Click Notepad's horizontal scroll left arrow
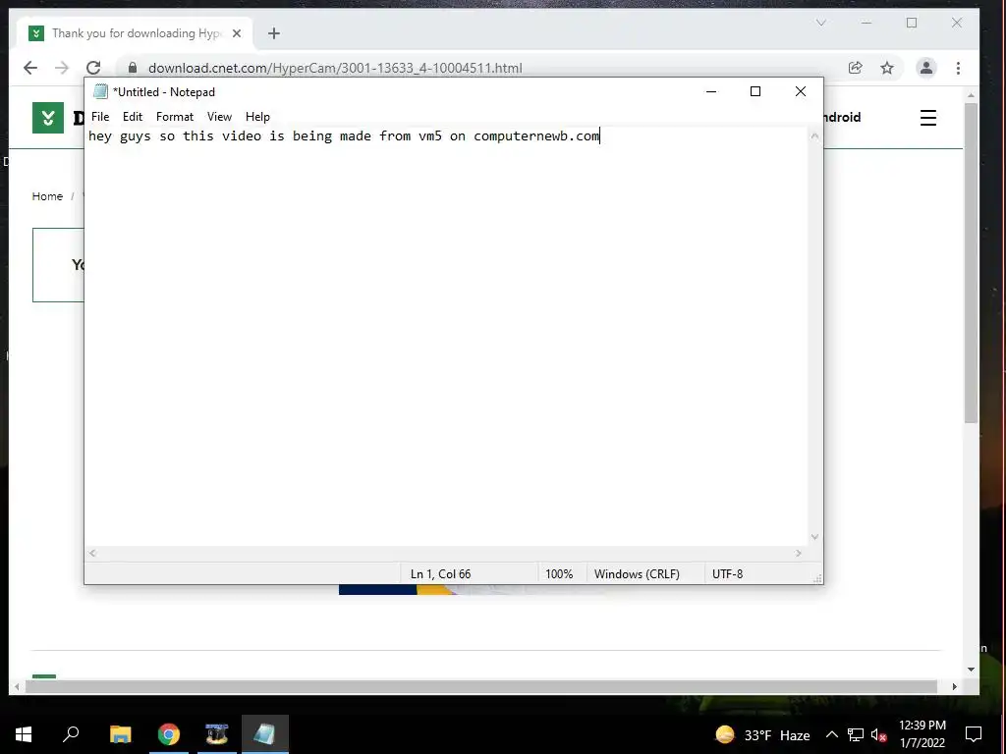This screenshot has width=1006, height=754. (x=92, y=554)
